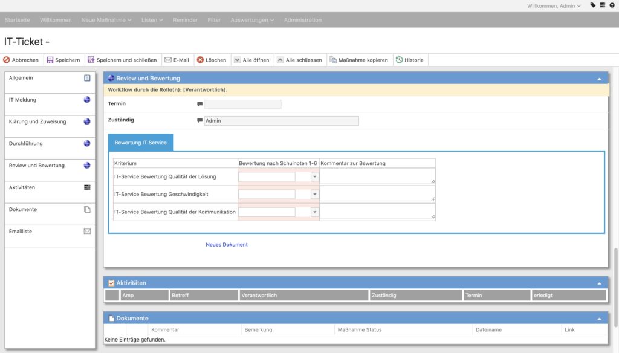This screenshot has height=353, width=619.
Task: Open the help question mark icon
Action: coord(612,5)
